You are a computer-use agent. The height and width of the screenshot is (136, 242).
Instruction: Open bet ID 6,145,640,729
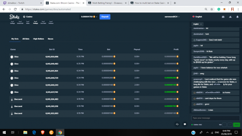click(52, 78)
